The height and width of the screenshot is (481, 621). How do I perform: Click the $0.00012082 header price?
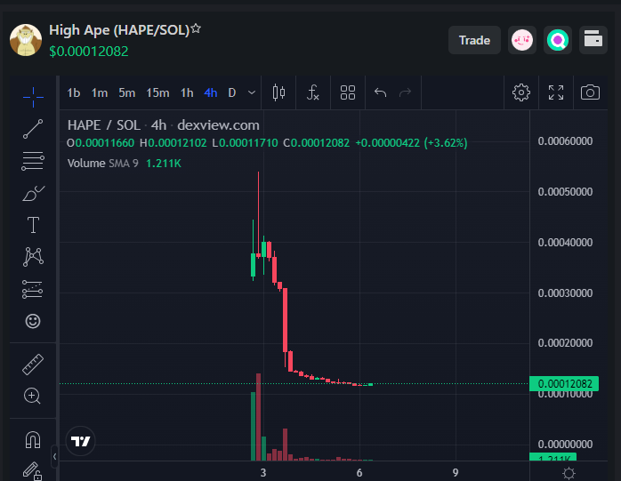pos(89,52)
